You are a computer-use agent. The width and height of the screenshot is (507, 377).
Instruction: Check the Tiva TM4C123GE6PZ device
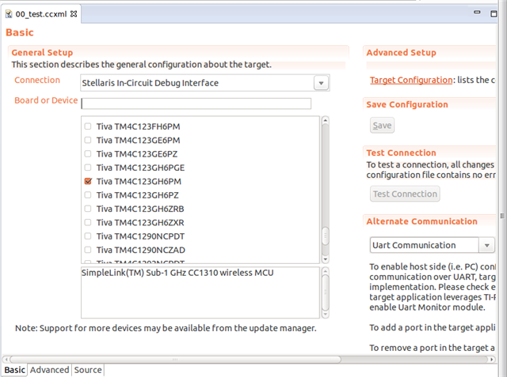click(88, 154)
